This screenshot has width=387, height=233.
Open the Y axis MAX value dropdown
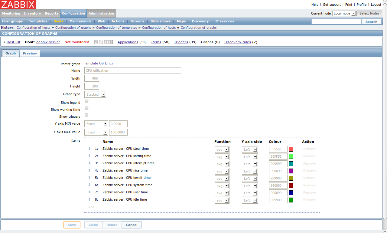[96, 132]
